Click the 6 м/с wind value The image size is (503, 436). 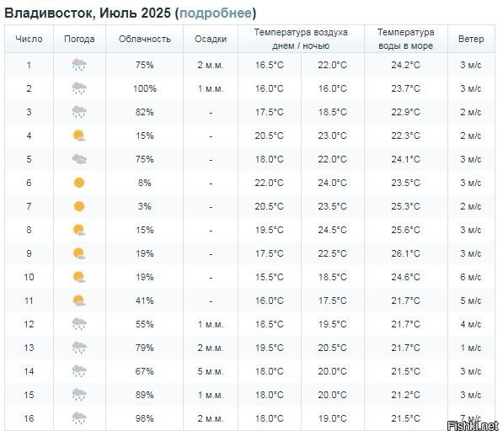471,277
